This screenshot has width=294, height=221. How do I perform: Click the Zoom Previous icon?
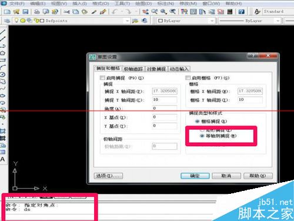[x=173, y=12]
